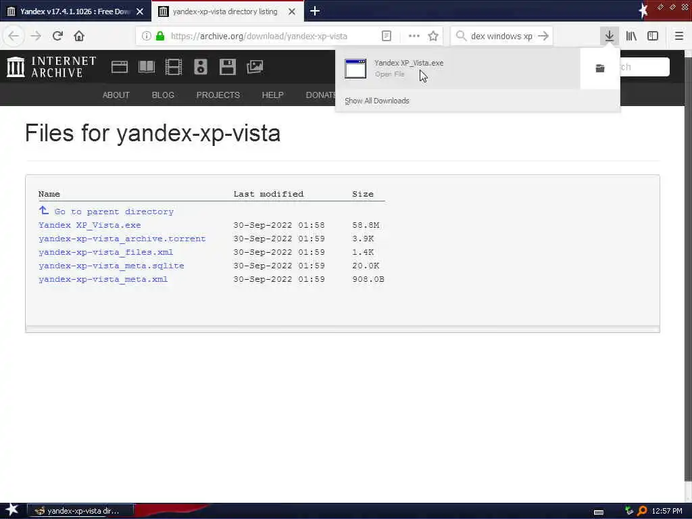The width and height of the screenshot is (692, 519).
Task: Go back with the browser back arrow
Action: tap(14, 36)
